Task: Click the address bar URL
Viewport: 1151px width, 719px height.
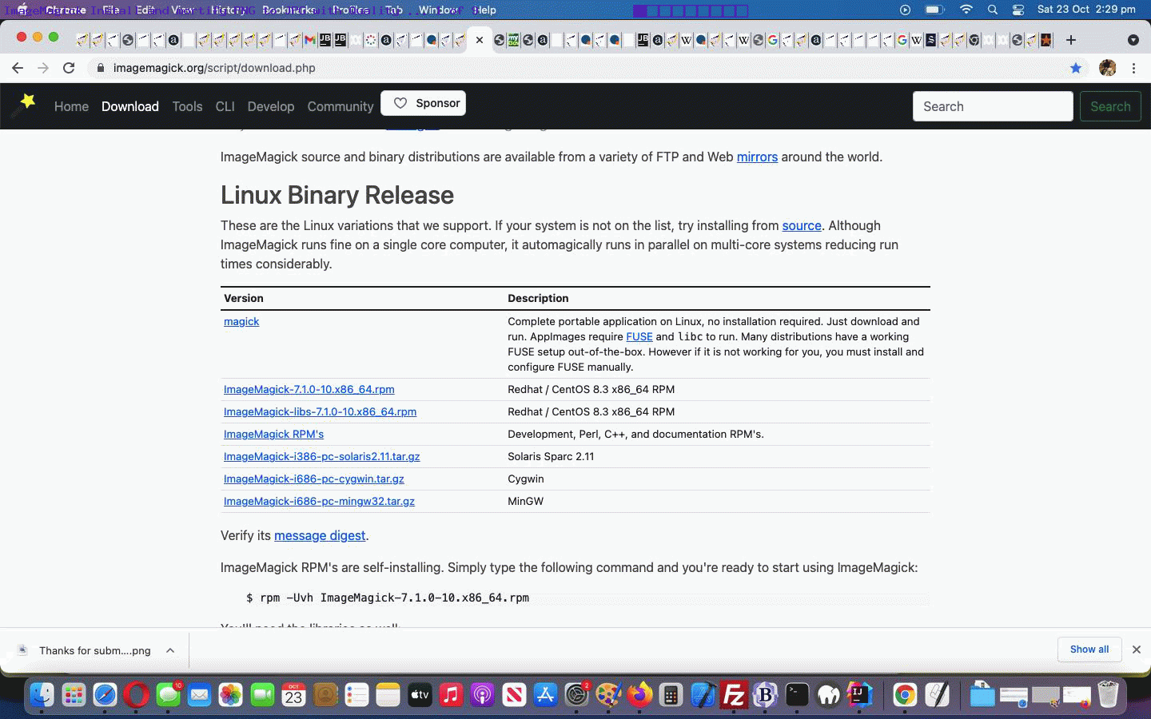Action: pyautogui.click(x=214, y=68)
